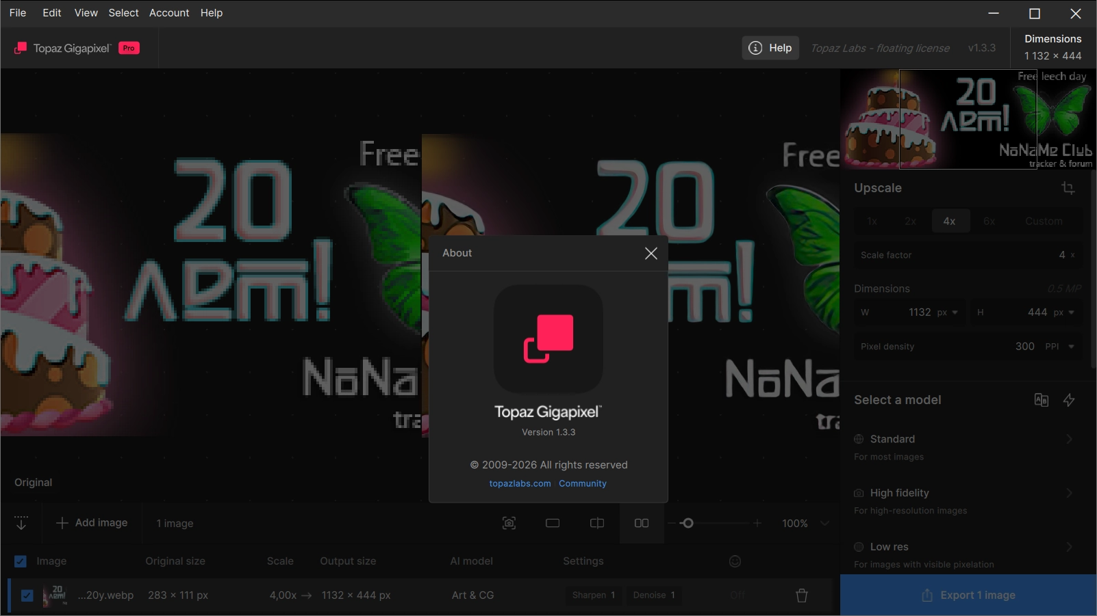Open the topazlabs.com link
This screenshot has height=616, width=1097.
(x=520, y=483)
